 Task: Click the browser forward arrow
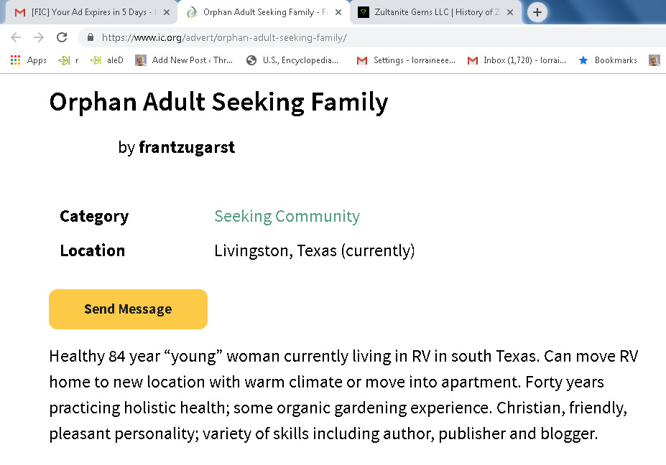click(x=39, y=37)
